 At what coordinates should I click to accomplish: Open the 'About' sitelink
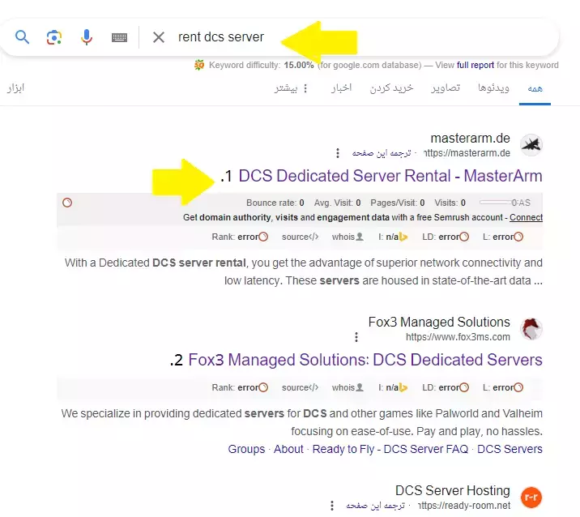tap(288, 449)
